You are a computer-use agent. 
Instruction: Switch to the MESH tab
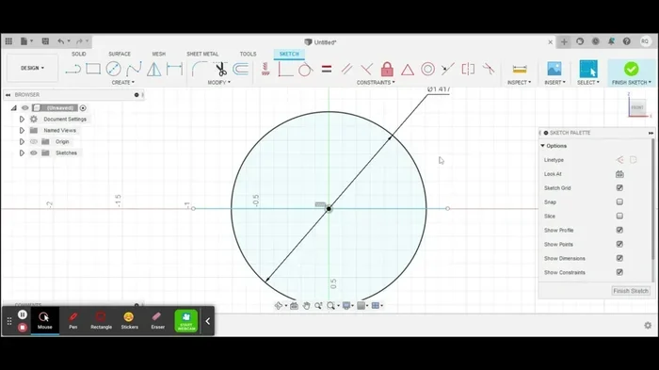(159, 54)
